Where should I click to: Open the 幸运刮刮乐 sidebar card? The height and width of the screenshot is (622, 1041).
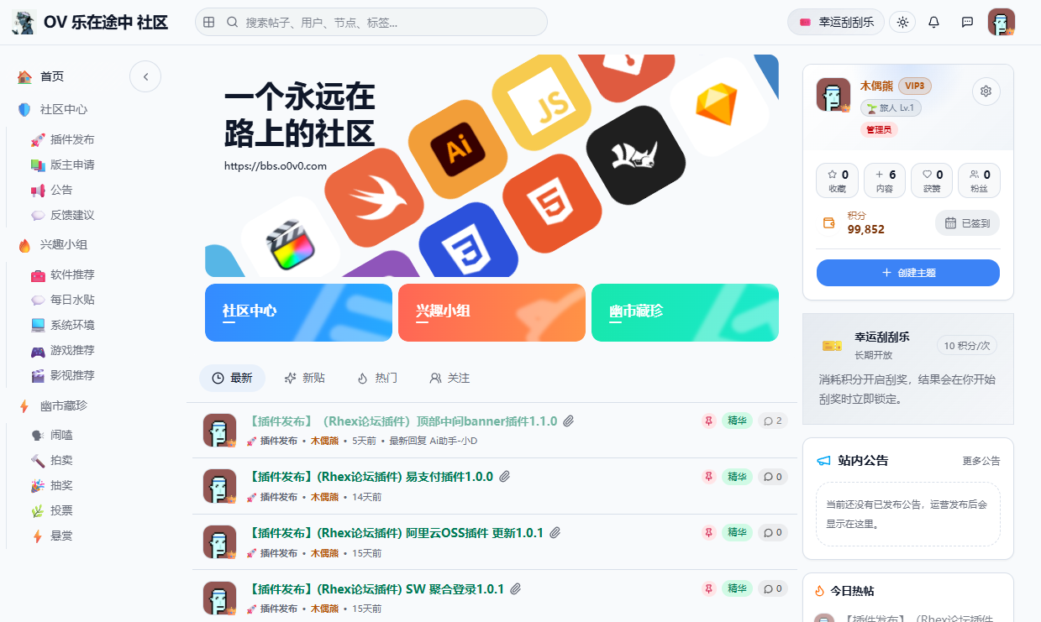(x=908, y=368)
